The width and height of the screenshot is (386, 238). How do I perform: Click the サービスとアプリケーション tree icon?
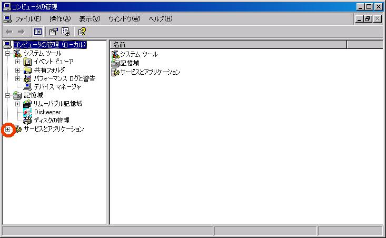(18, 129)
